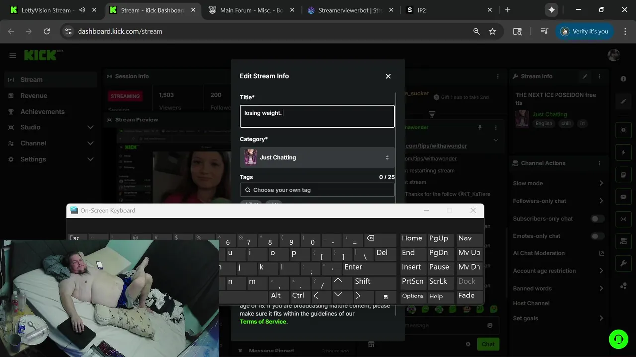The height and width of the screenshot is (357, 636).
Task: Click the green headset support button
Action: [618, 339]
